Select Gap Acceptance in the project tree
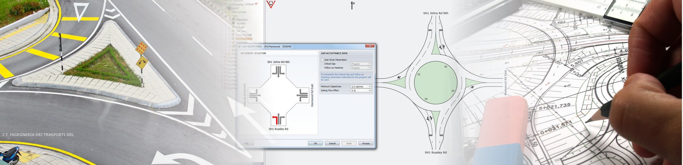 [x=244, y=39]
